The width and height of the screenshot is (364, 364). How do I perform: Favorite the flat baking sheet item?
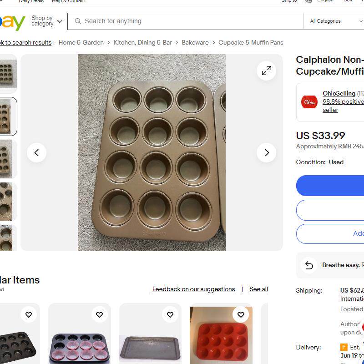tap(170, 314)
